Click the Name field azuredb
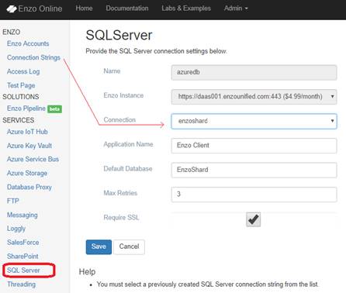The height and width of the screenshot is (293, 346). pos(254,72)
